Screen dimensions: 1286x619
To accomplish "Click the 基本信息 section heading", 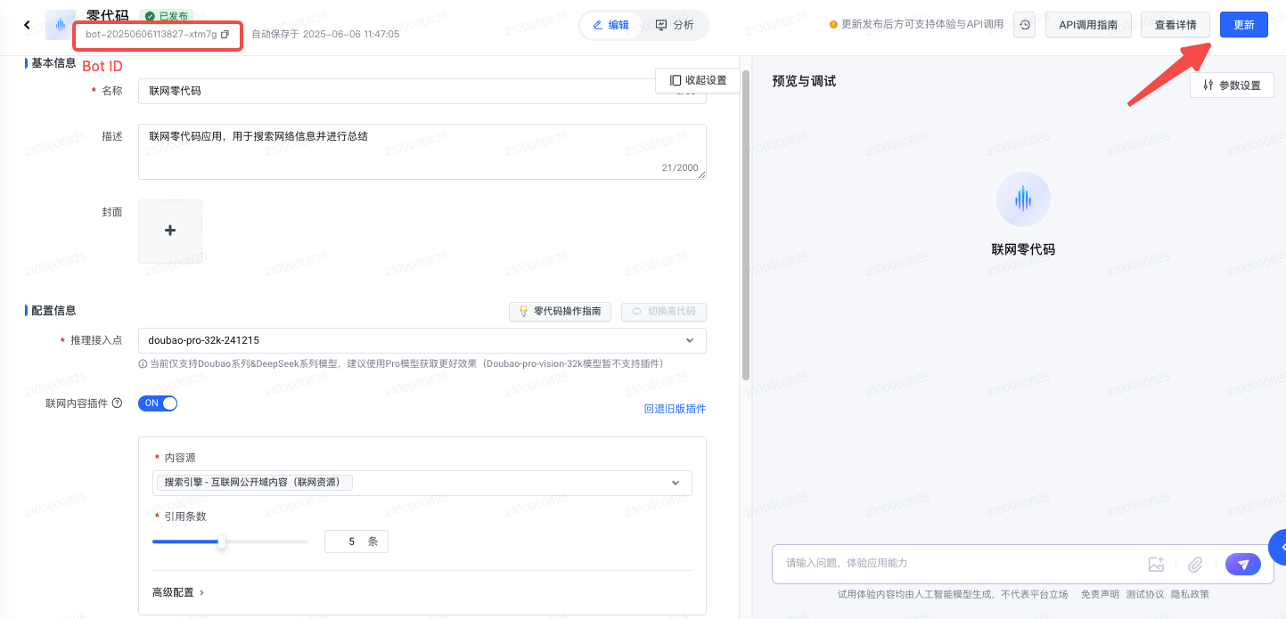I will click(x=53, y=63).
